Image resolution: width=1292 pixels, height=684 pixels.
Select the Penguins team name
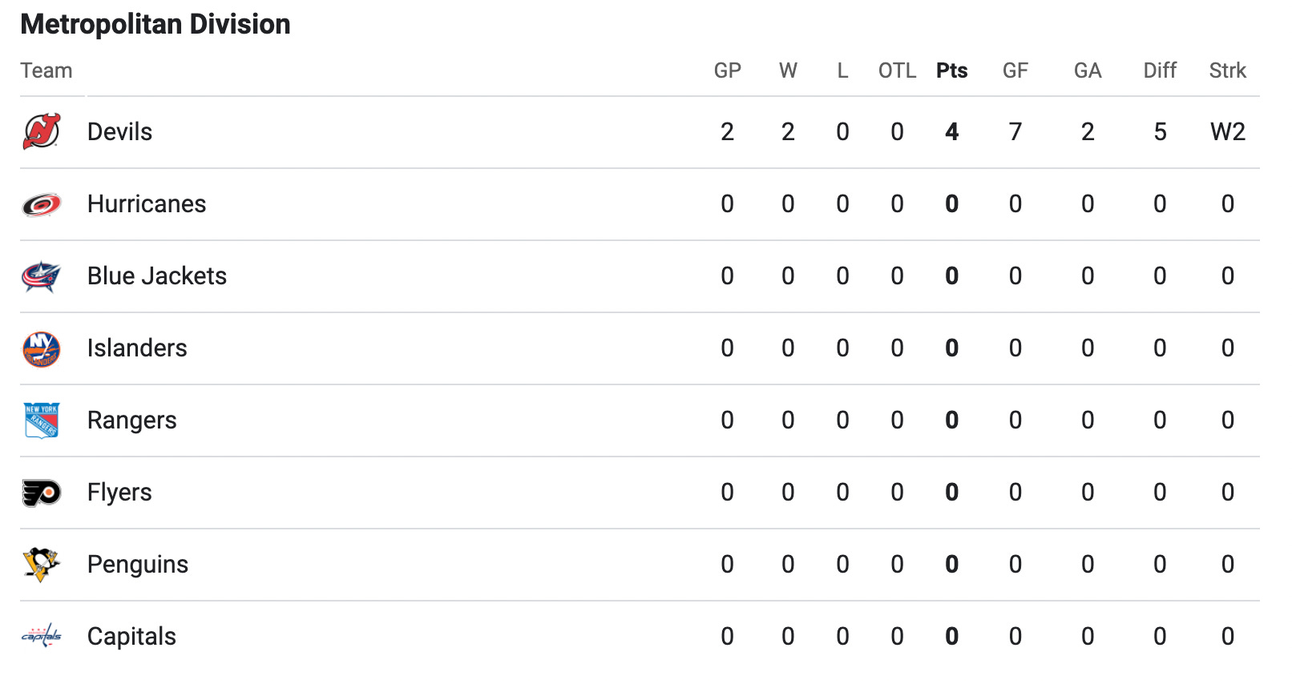point(138,565)
